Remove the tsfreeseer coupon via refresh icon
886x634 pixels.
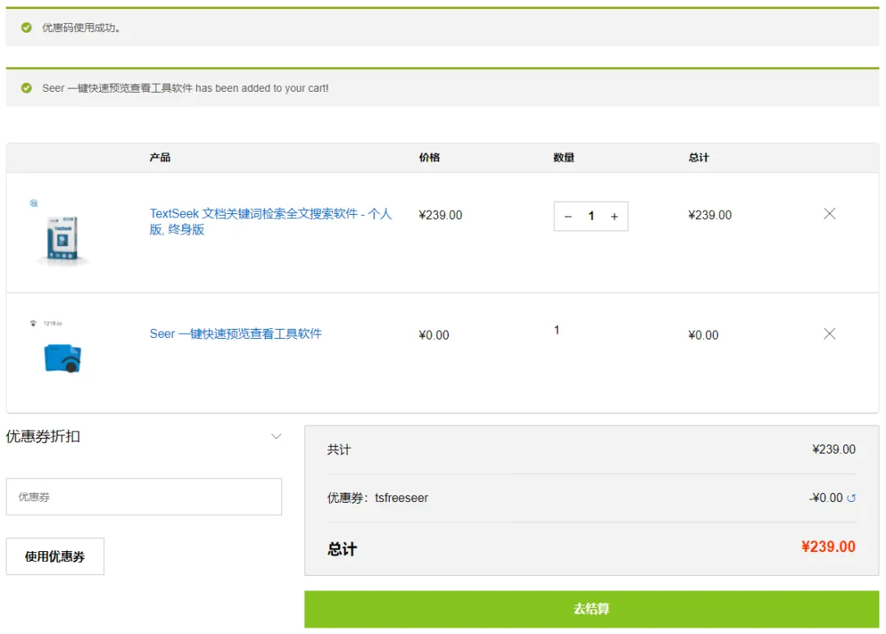[x=851, y=498]
